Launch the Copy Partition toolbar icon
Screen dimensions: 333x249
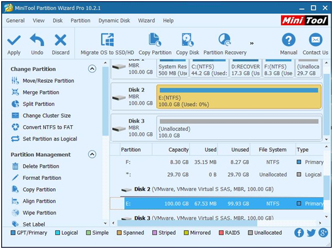point(155,40)
